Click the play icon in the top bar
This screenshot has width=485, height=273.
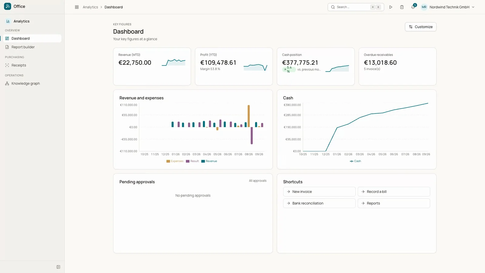(391, 7)
